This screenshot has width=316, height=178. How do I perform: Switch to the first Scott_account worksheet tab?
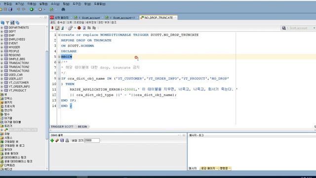pos(88,18)
